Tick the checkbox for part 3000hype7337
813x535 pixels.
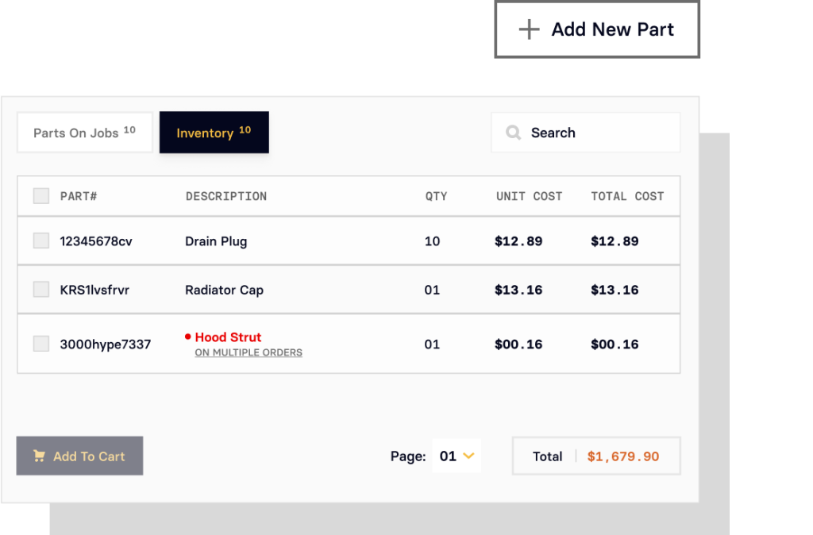[40, 343]
